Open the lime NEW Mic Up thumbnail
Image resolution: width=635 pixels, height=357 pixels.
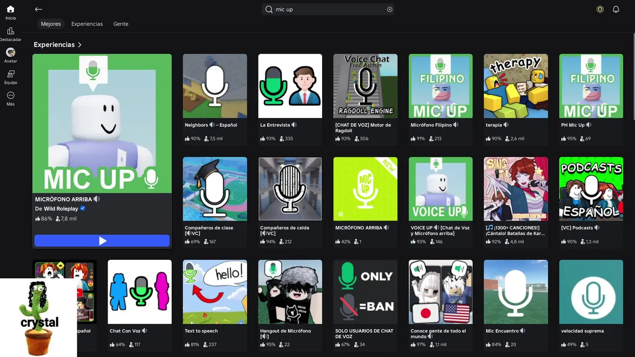[366, 189]
